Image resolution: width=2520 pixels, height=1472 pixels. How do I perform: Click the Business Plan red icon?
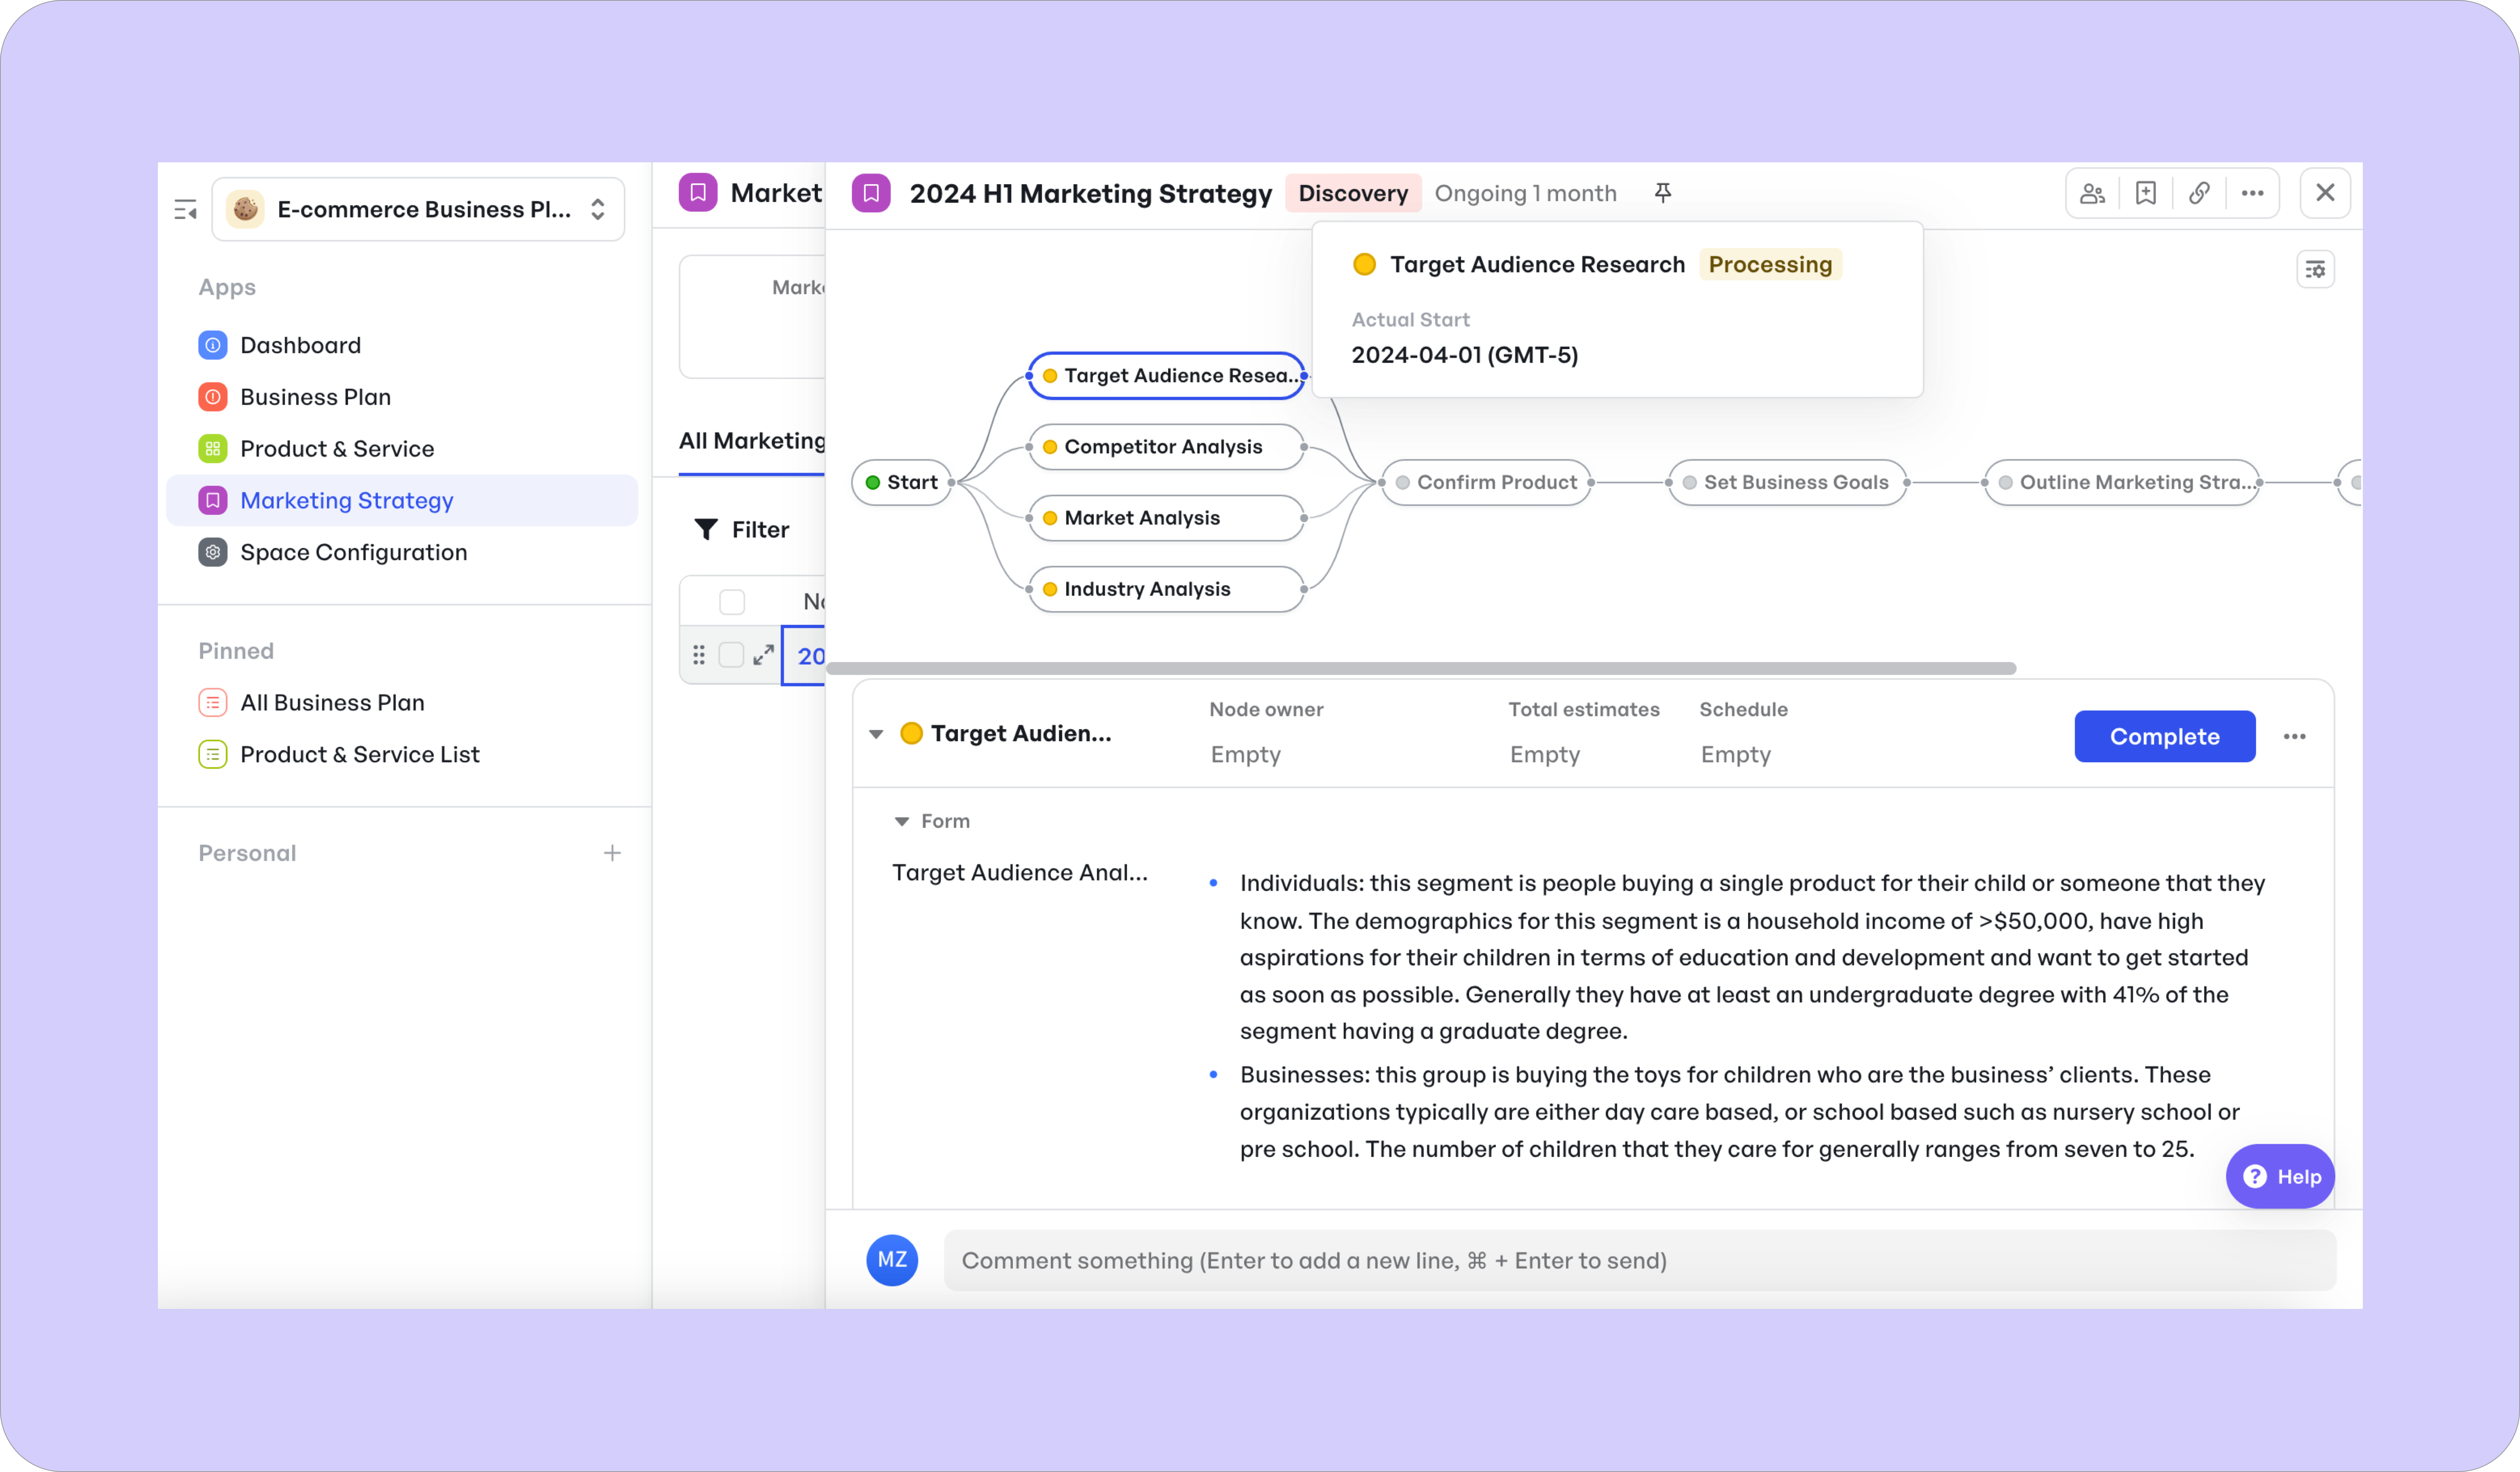[x=213, y=397]
